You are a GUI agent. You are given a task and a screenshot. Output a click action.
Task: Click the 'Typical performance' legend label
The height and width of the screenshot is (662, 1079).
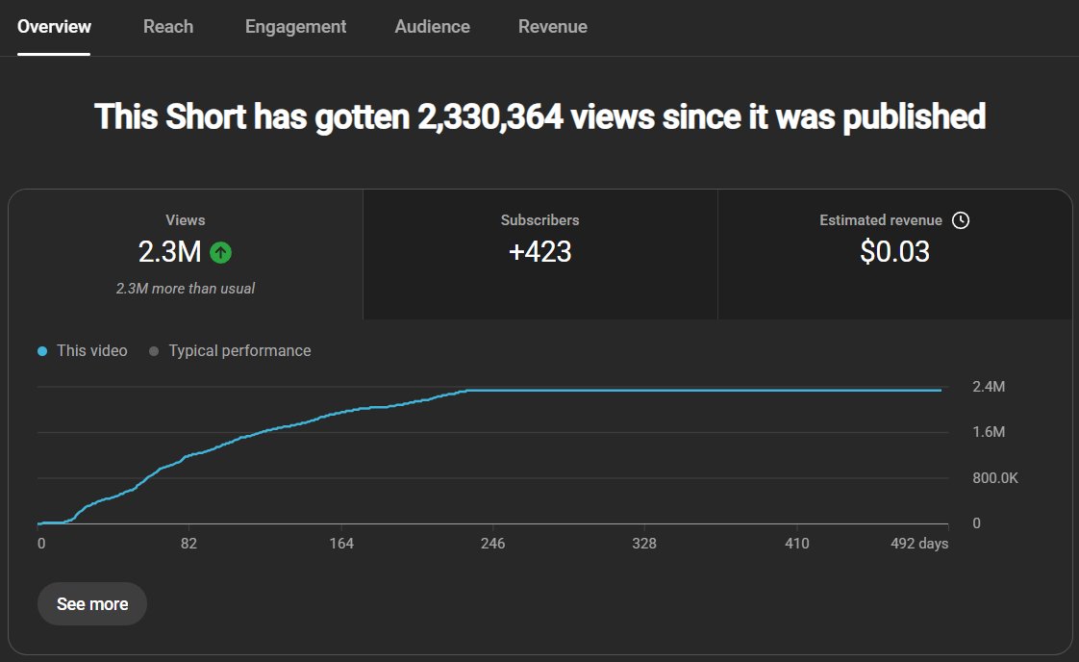239,350
